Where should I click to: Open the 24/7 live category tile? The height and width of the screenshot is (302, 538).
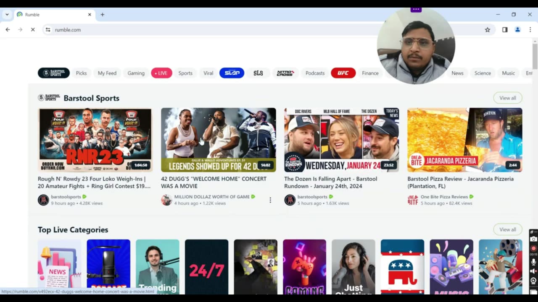206,267
